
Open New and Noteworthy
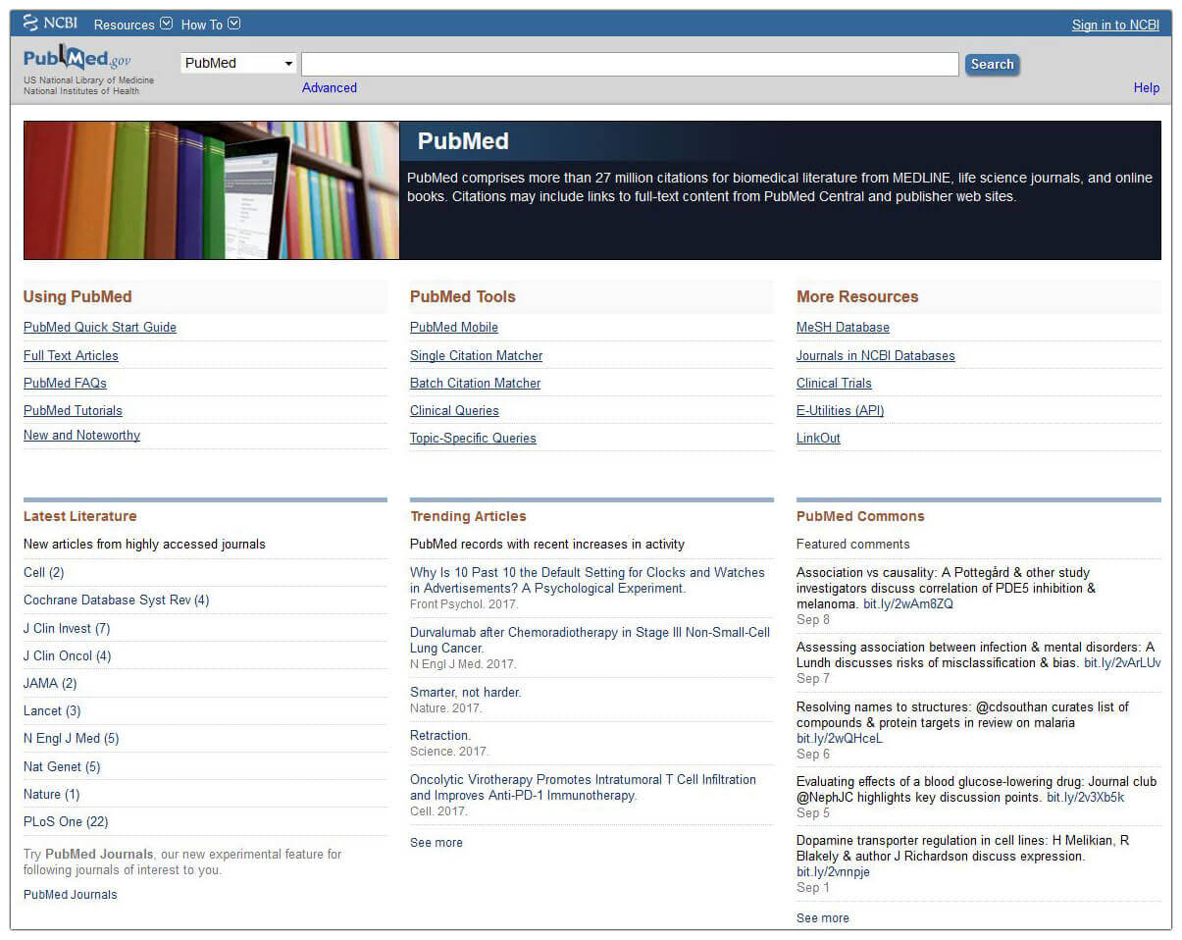(81, 436)
